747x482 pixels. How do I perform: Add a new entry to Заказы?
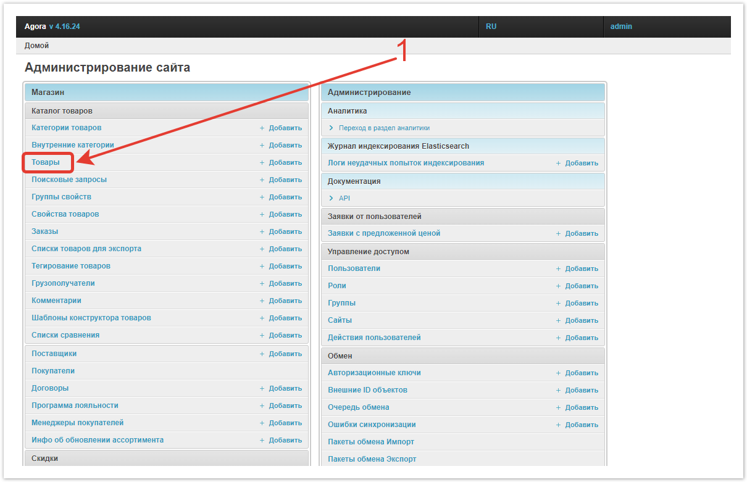[285, 232]
